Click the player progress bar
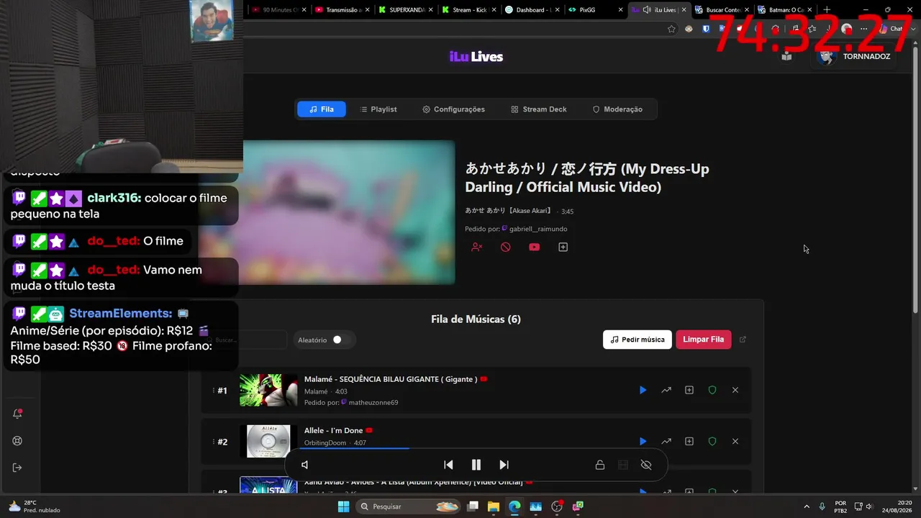The width and height of the screenshot is (921, 518). click(476, 449)
